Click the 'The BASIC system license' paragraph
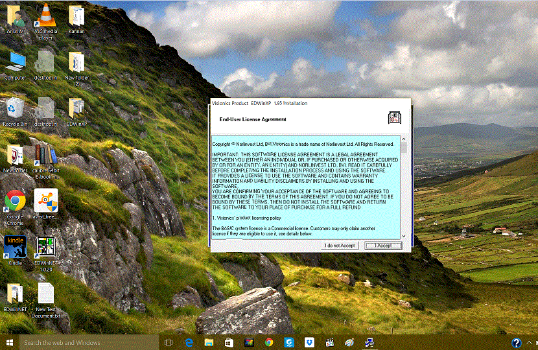 pyautogui.click(x=294, y=231)
